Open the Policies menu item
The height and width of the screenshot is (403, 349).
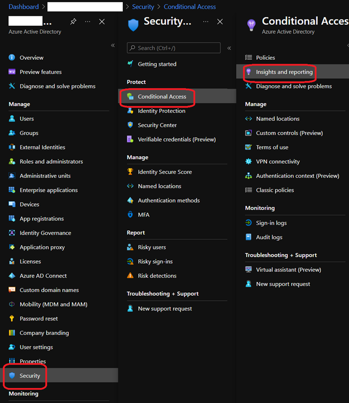point(265,58)
